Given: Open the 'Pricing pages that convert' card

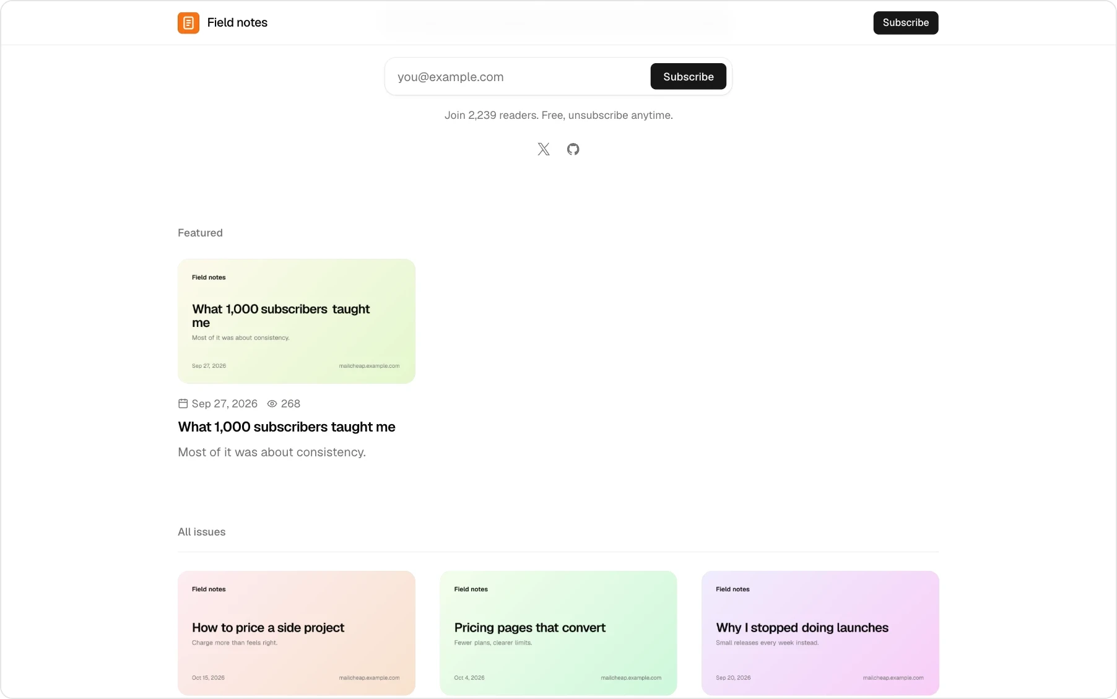Looking at the screenshot, I should coord(558,633).
